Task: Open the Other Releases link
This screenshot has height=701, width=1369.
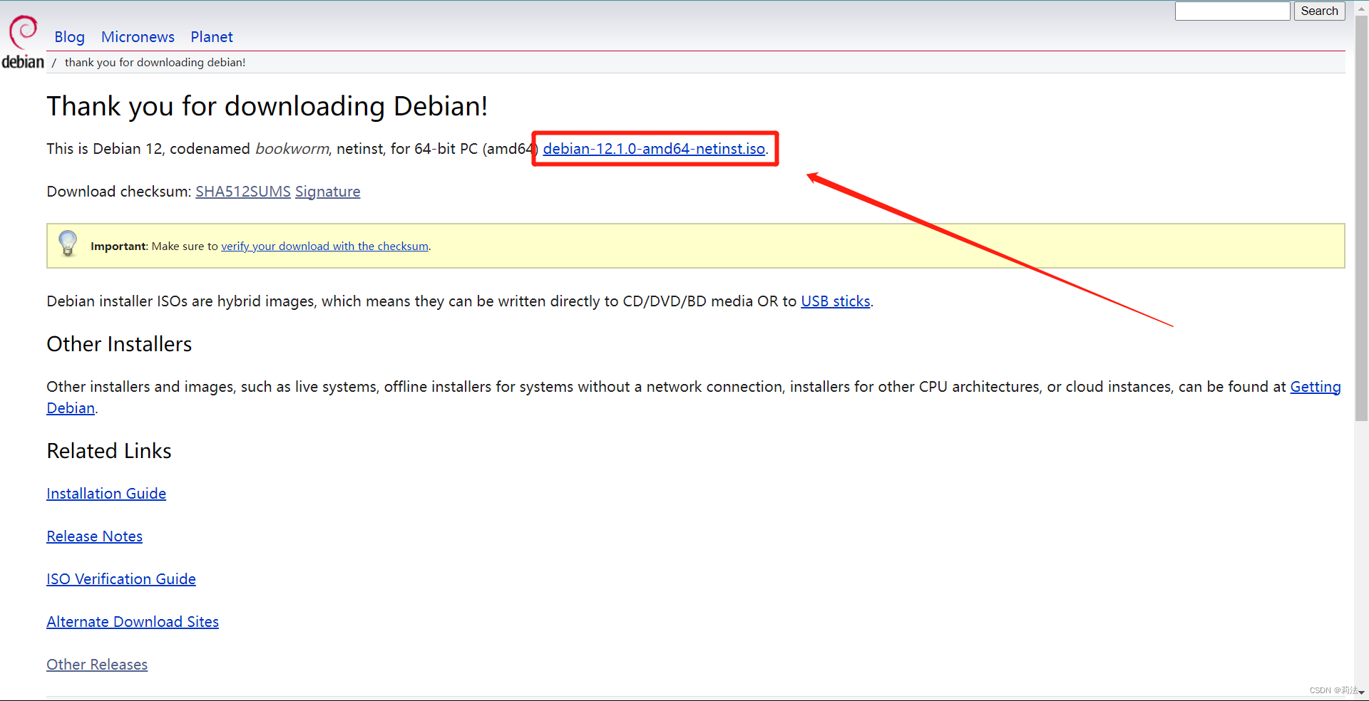Action: 97,665
